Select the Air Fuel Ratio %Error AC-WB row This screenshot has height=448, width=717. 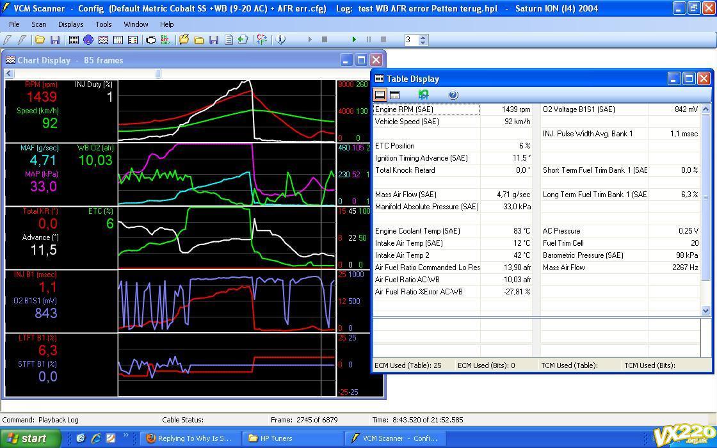[453, 292]
